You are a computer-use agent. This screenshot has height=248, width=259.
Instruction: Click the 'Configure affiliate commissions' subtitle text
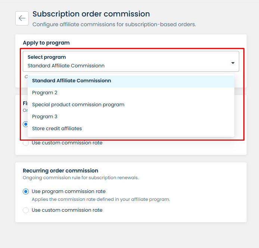114,24
